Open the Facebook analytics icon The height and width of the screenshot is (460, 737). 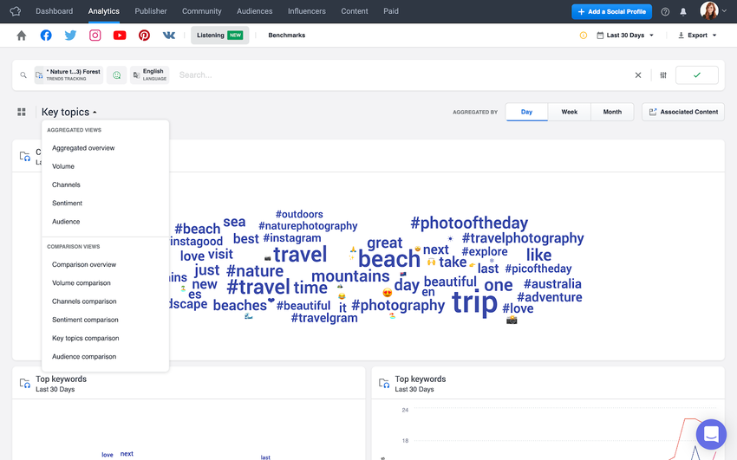click(x=46, y=36)
